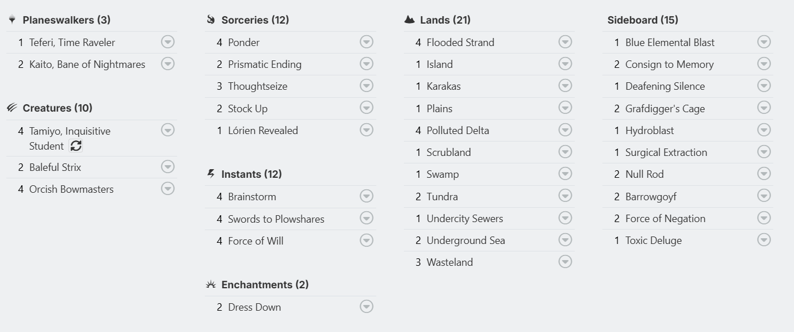Select the Underground Sea card name
The image size is (794, 332).
(x=465, y=241)
